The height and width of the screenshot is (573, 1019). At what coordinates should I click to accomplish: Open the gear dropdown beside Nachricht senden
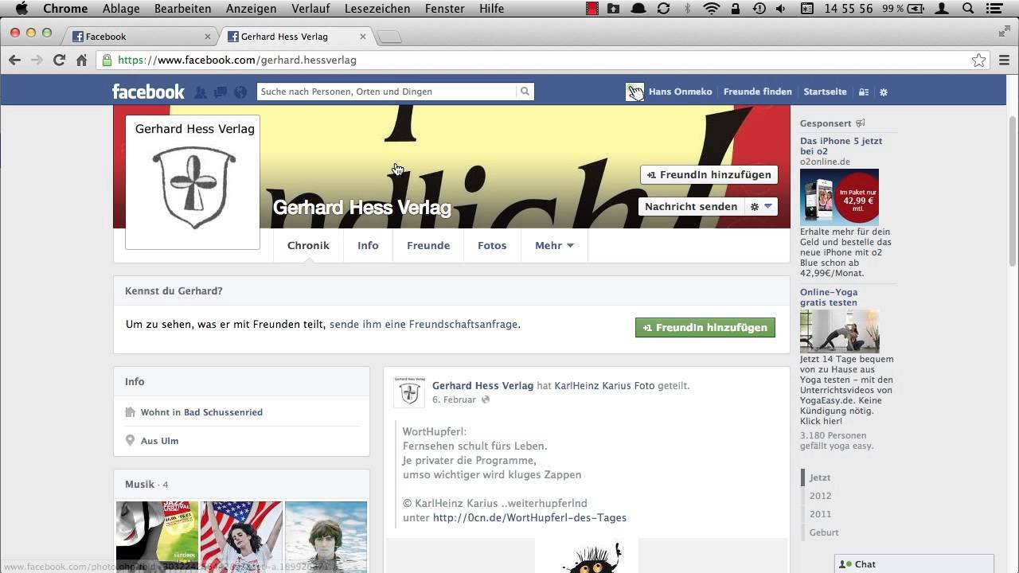[760, 207]
